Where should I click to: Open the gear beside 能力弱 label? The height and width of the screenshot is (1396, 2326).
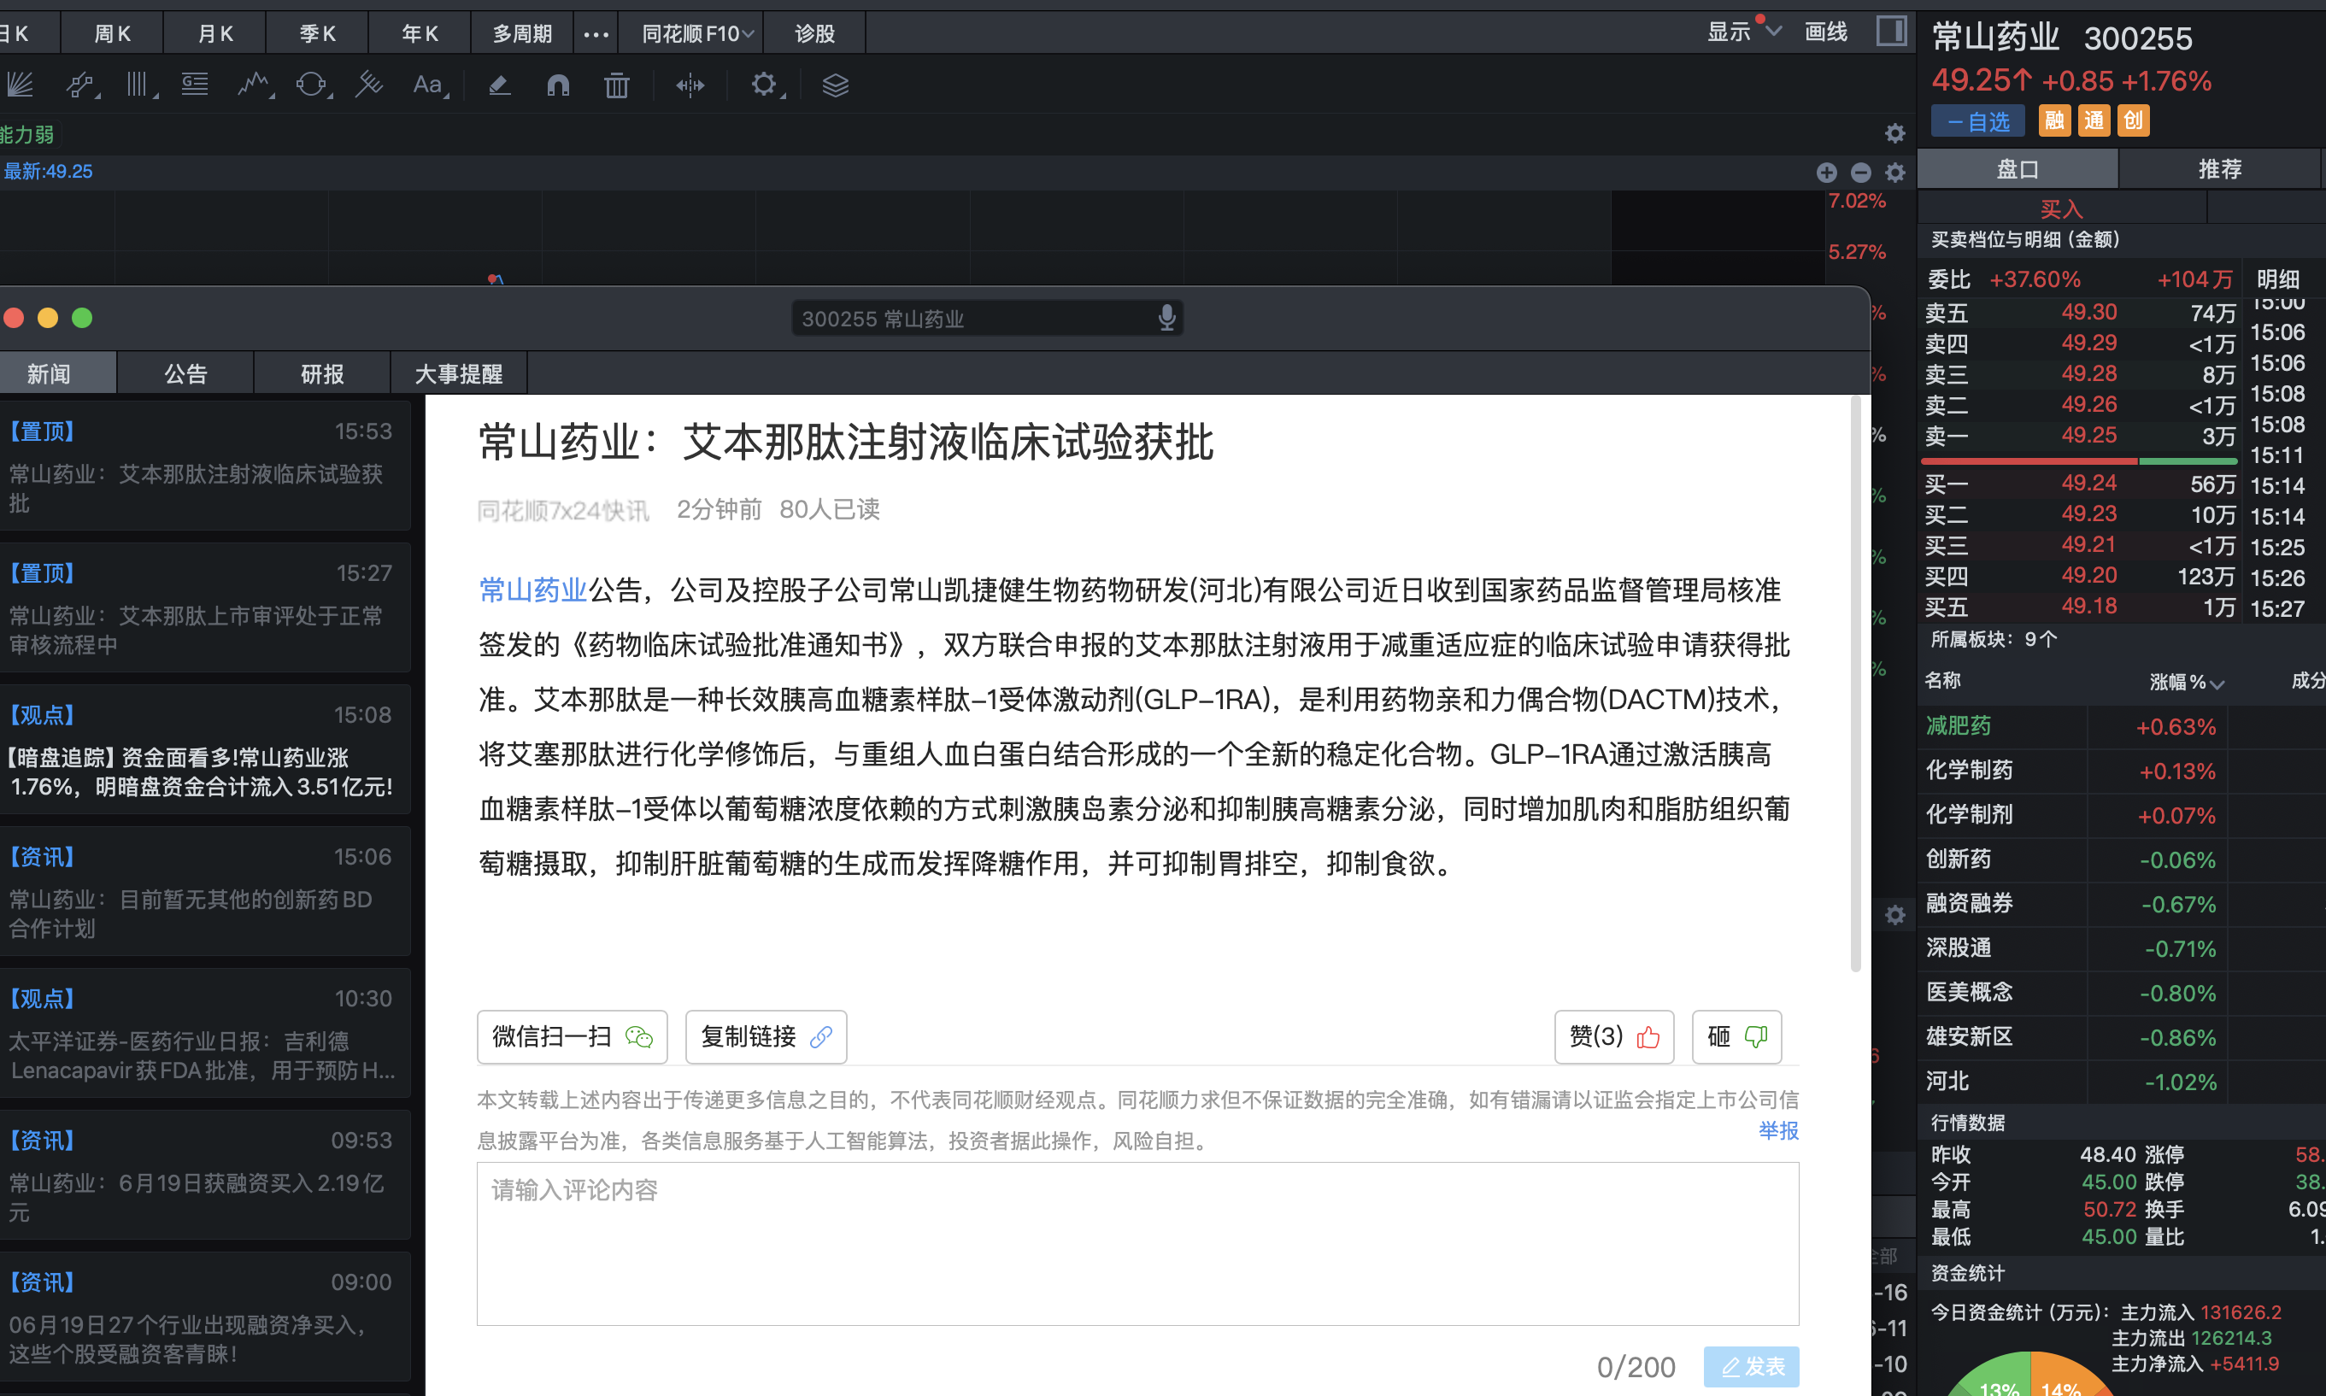click(1895, 133)
